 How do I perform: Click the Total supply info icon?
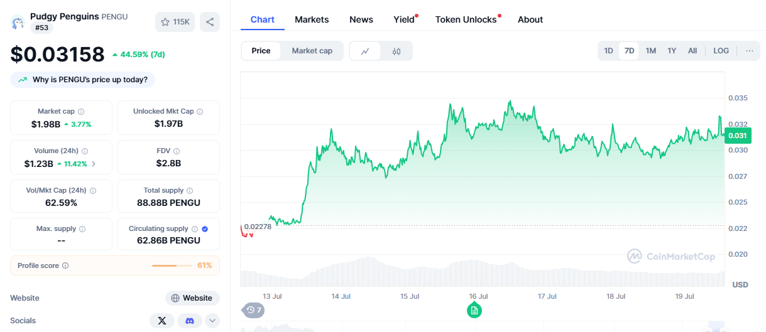pos(190,191)
